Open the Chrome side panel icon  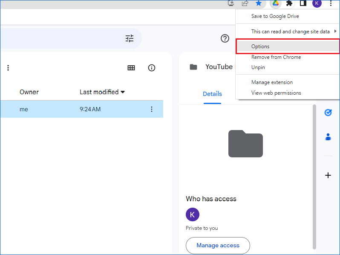[x=303, y=3]
